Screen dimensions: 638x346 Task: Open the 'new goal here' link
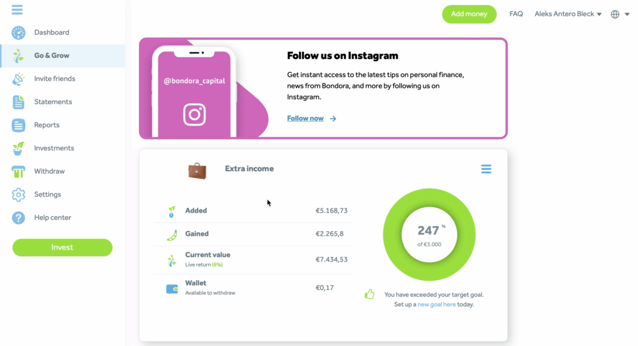[436, 304]
